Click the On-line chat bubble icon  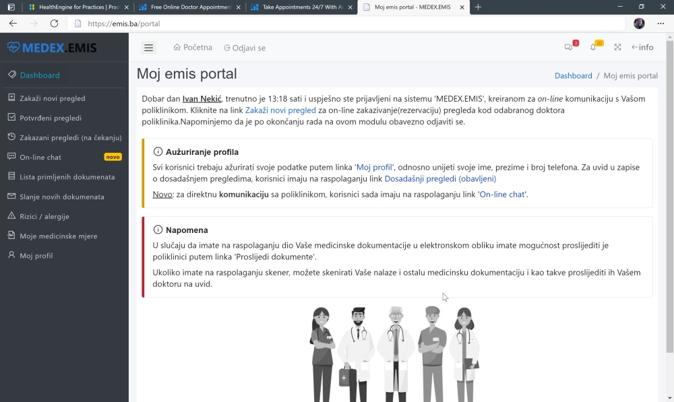point(11,157)
